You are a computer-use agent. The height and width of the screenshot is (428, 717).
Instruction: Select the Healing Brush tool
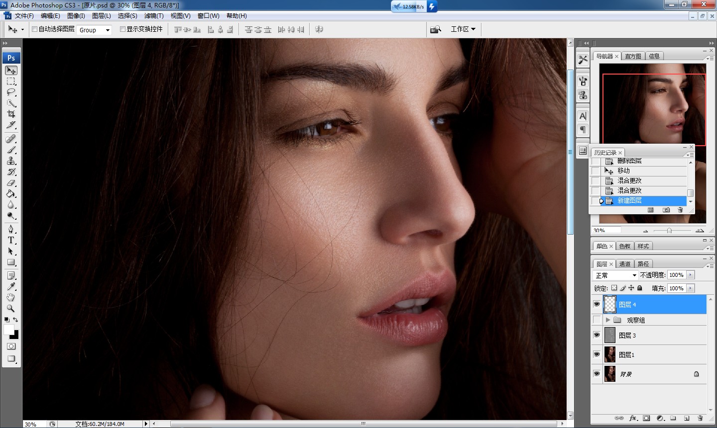tap(11, 139)
